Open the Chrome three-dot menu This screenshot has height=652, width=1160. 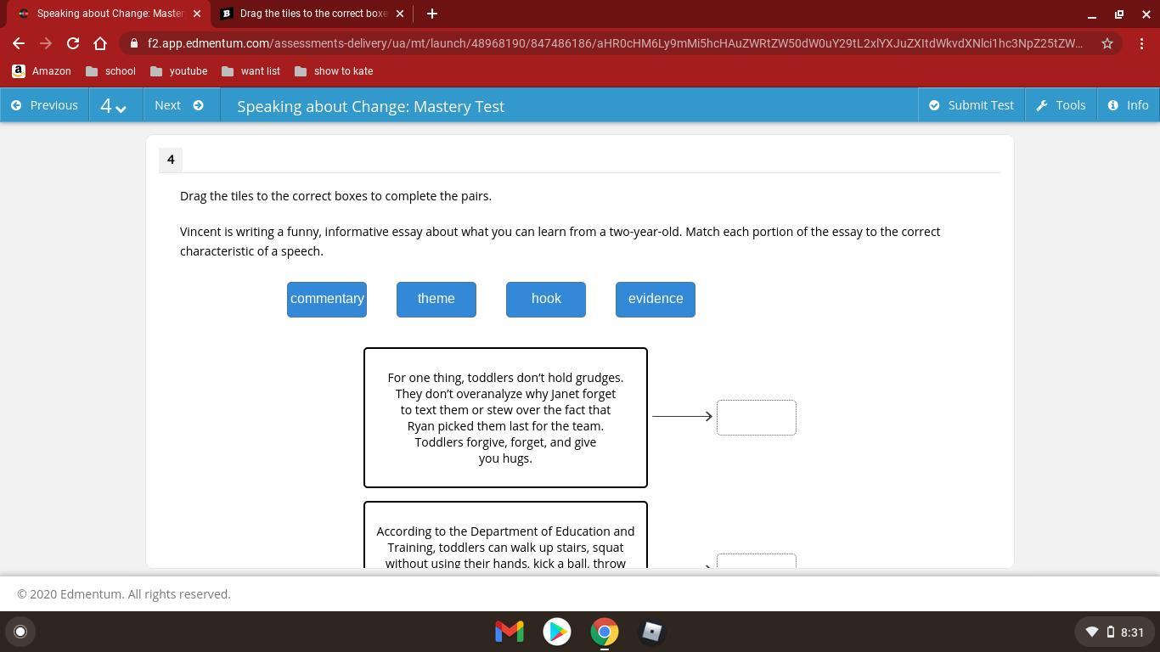1141,43
